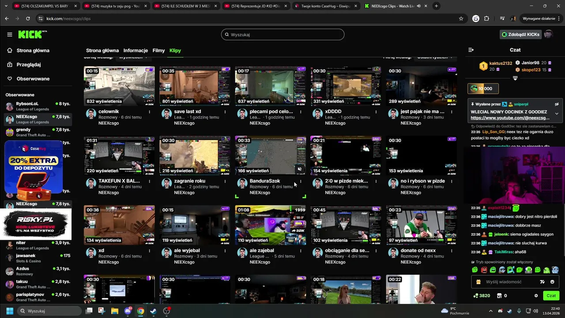565x318 pixels.
Task: Reload the page in Chrome
Action: click(x=28, y=19)
